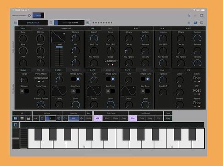Click the Velocity value field showing 100
The width and height of the screenshot is (223, 166).
click(x=74, y=119)
